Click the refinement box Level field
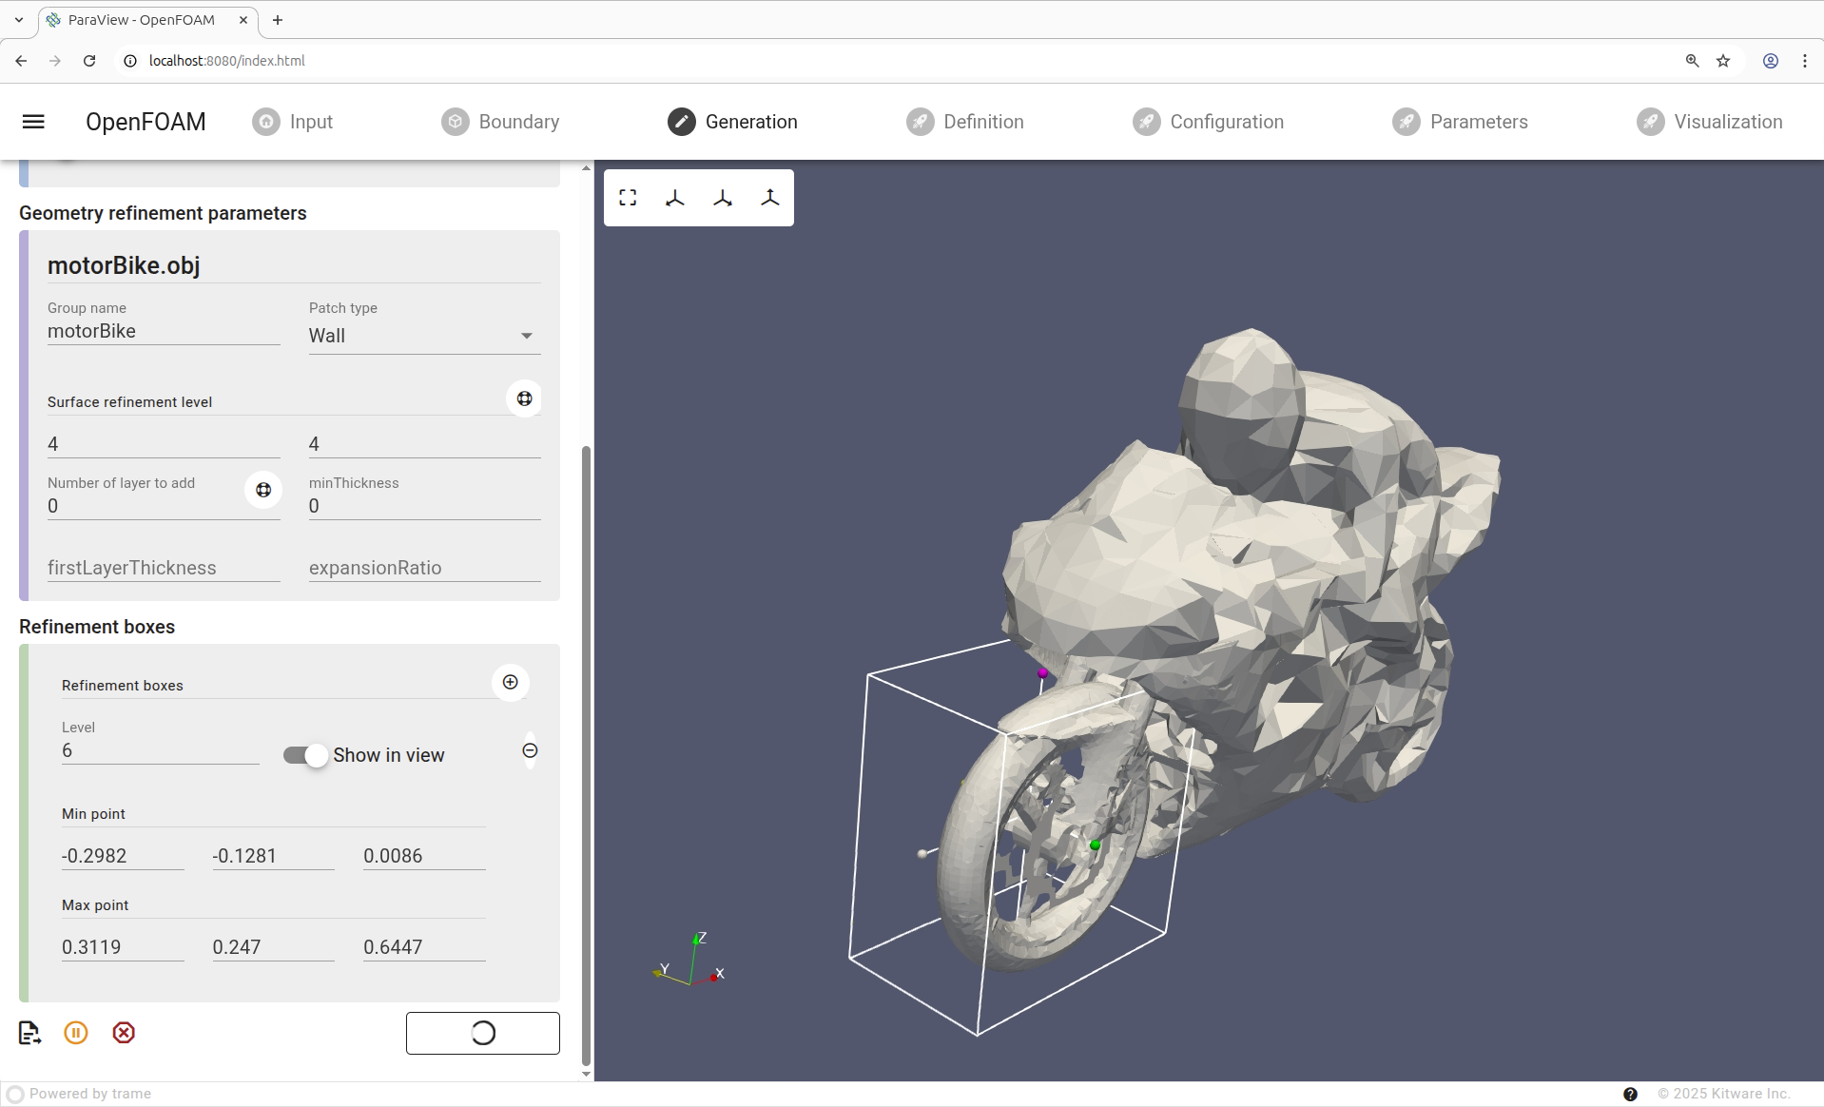1824x1107 pixels. click(160, 751)
